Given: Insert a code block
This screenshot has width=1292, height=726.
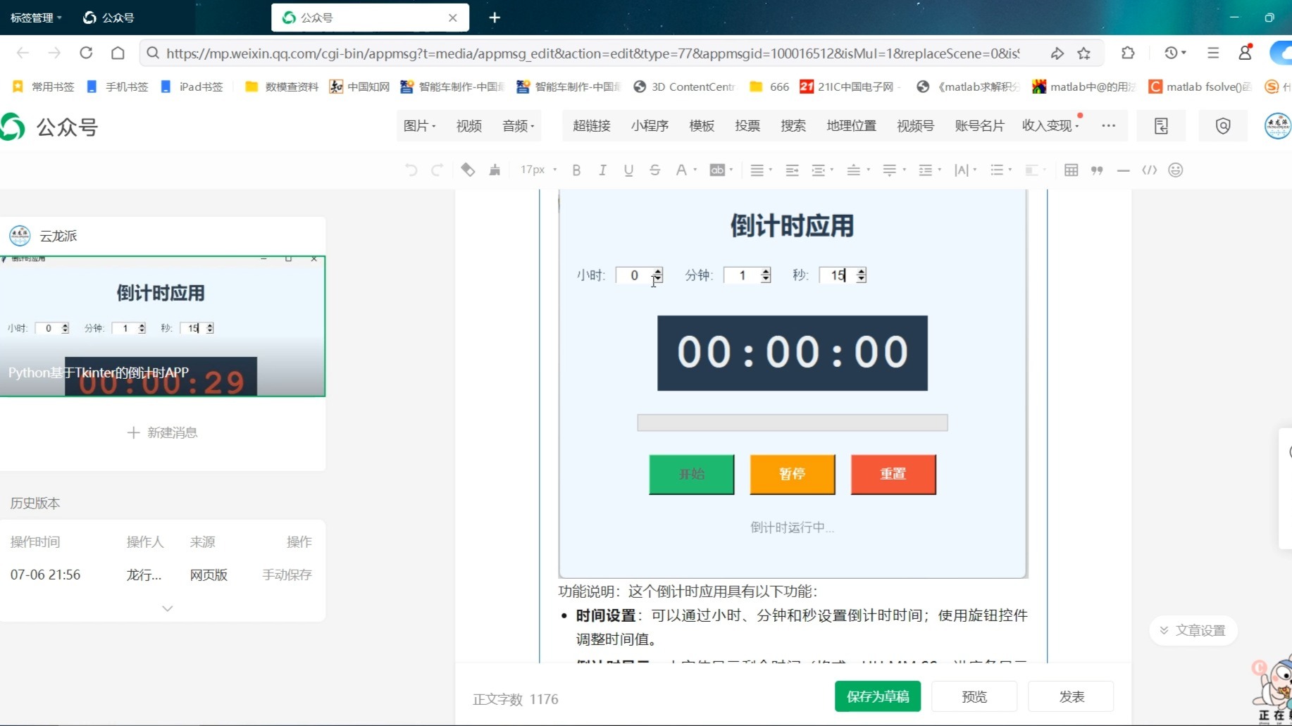Looking at the screenshot, I should [x=1150, y=170].
